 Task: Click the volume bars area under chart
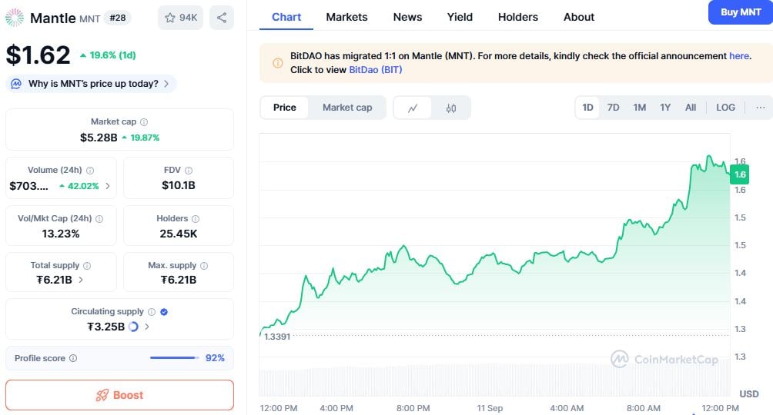point(494,380)
